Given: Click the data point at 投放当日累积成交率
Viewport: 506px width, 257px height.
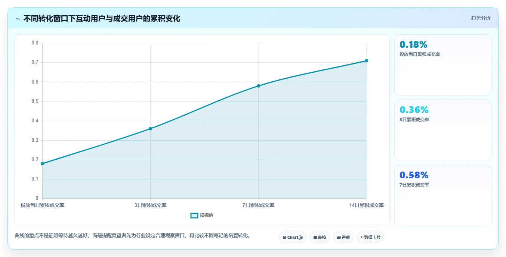Looking at the screenshot, I should click(42, 163).
